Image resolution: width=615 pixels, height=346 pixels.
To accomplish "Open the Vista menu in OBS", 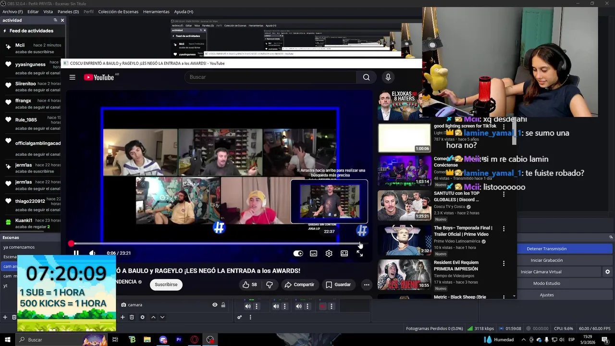I will [48, 12].
